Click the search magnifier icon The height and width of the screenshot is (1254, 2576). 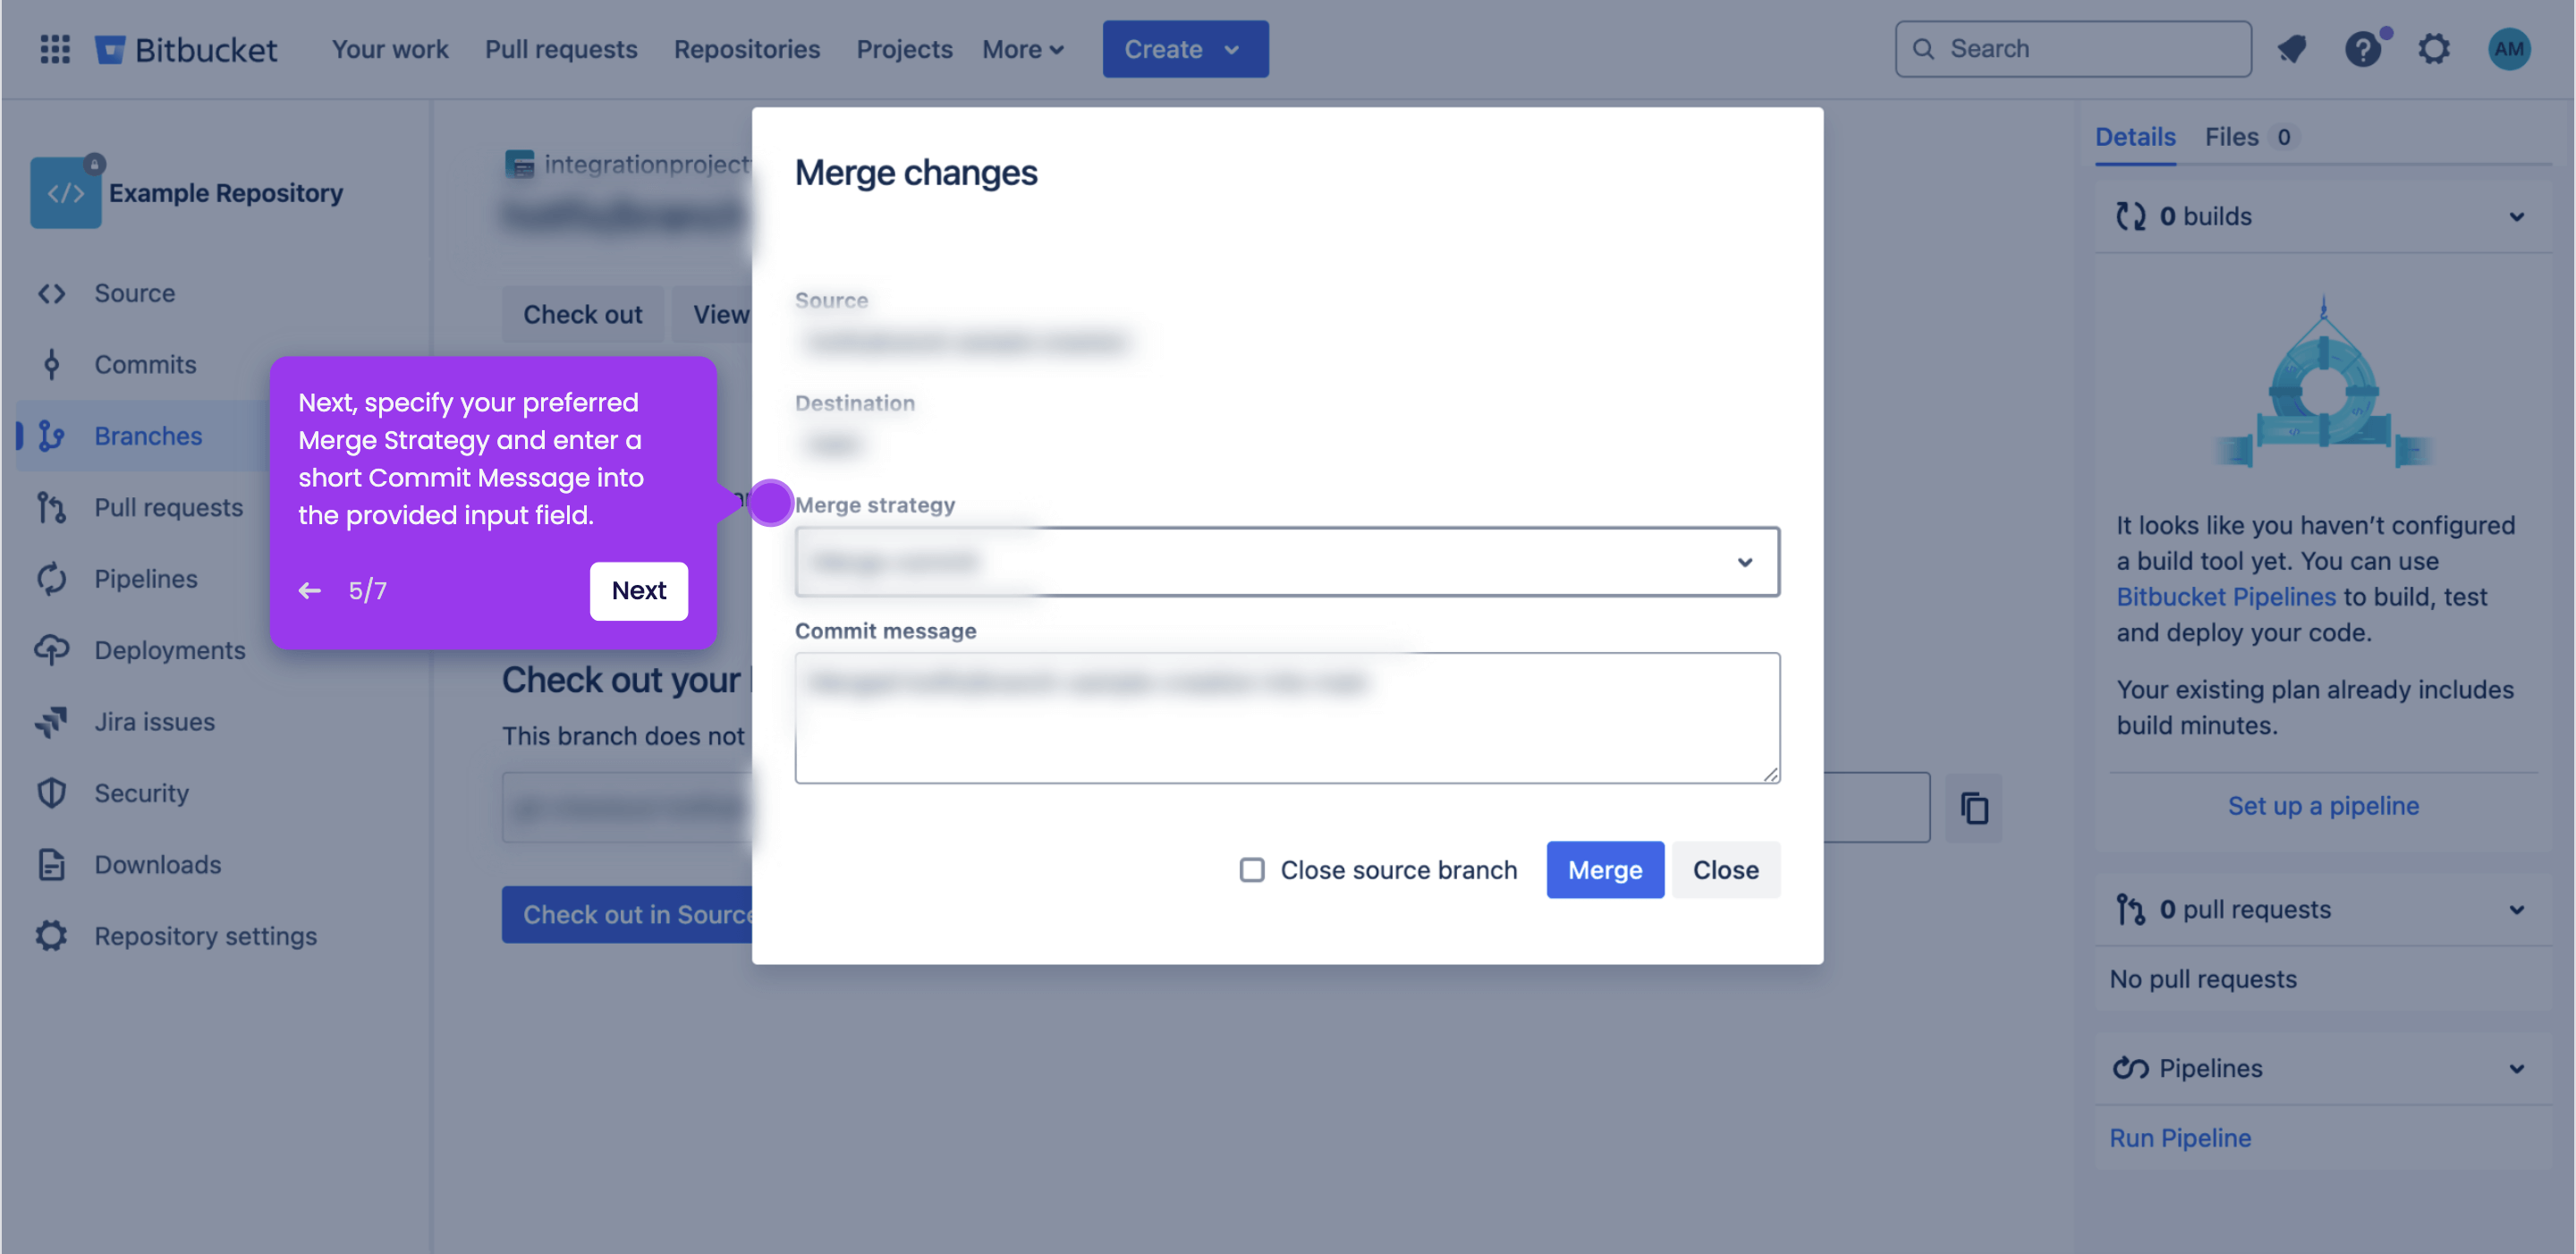coord(1924,49)
